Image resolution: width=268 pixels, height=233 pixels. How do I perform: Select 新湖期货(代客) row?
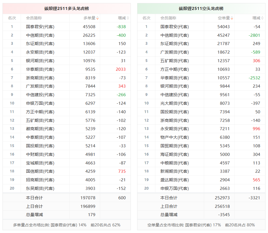[201, 171]
